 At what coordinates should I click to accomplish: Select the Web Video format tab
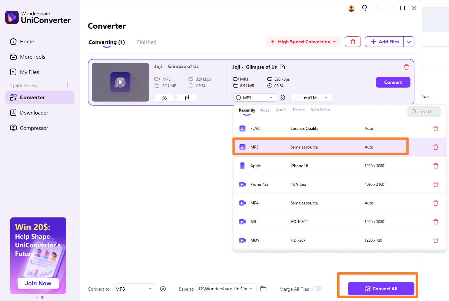[x=320, y=110]
